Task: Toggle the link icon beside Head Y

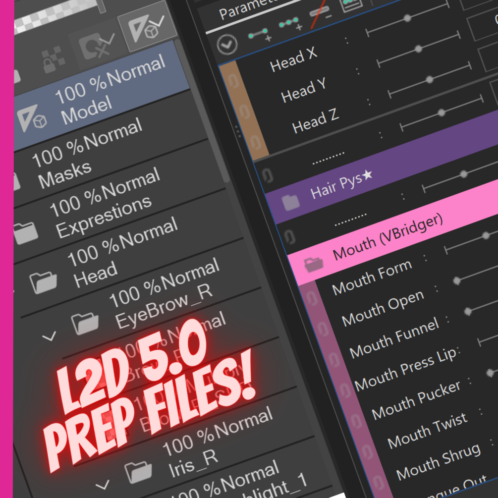Action: [x=244, y=111]
